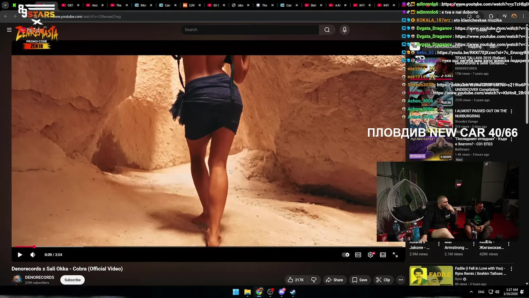Open the player settings gear
Screen dimensions: 529x298
pyautogui.click(x=371, y=255)
